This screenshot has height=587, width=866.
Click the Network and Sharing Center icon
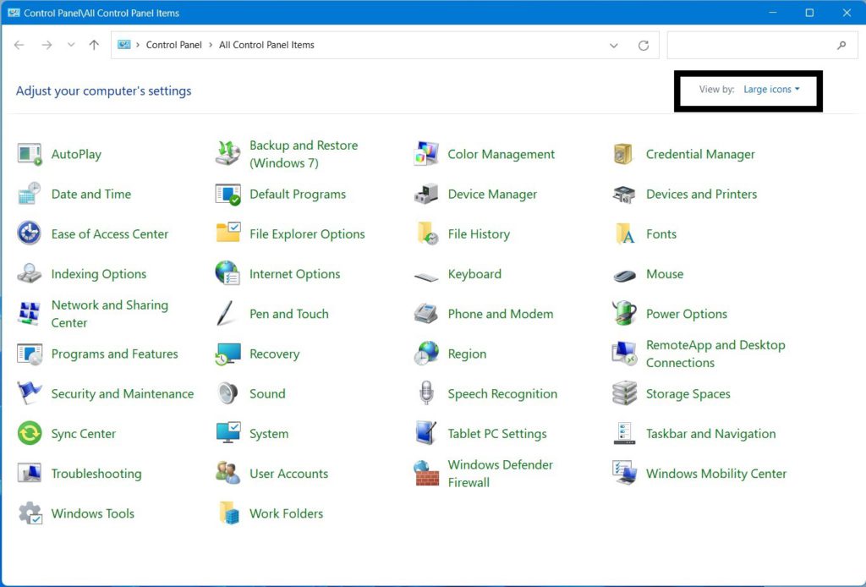(30, 314)
